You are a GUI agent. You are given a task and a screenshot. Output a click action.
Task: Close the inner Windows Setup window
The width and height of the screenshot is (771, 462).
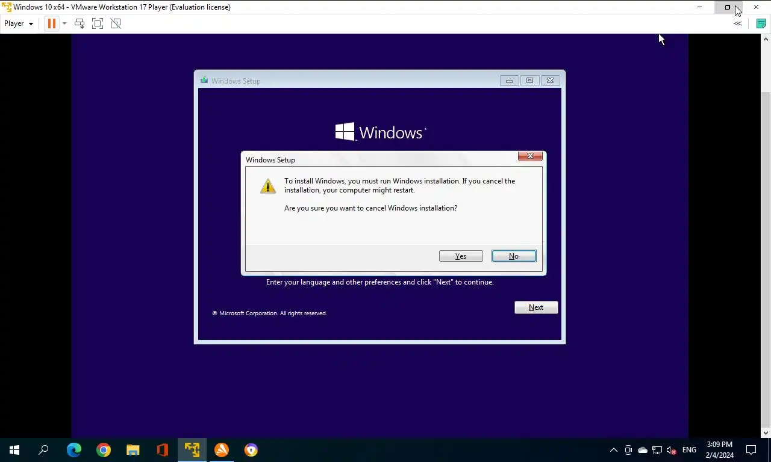(550, 81)
